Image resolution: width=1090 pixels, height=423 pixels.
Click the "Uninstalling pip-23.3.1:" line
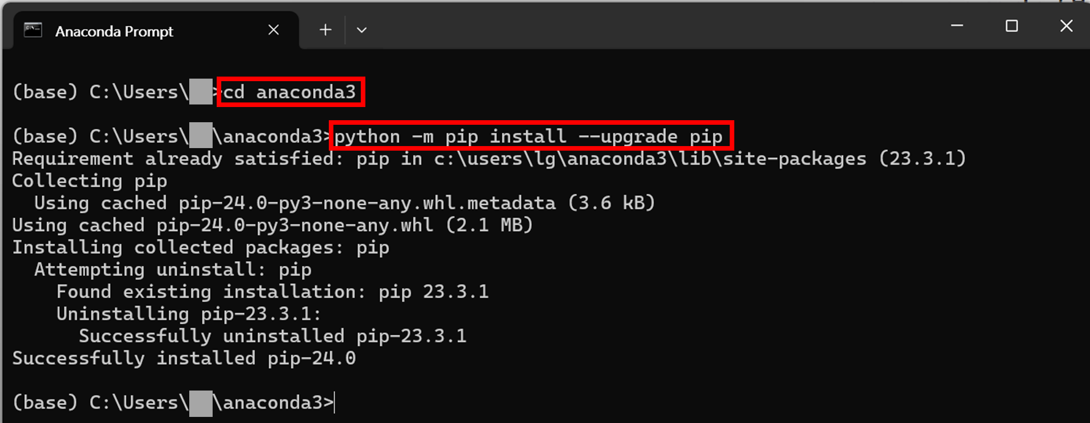pos(189,314)
